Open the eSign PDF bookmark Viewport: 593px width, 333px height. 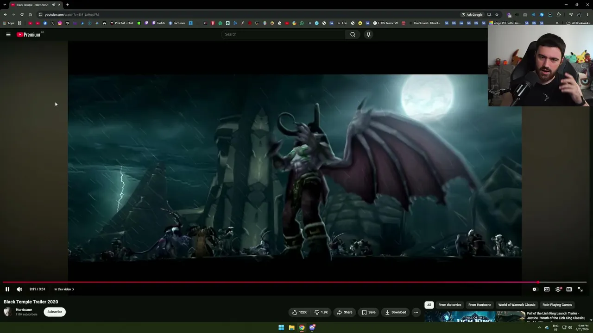tap(505, 23)
